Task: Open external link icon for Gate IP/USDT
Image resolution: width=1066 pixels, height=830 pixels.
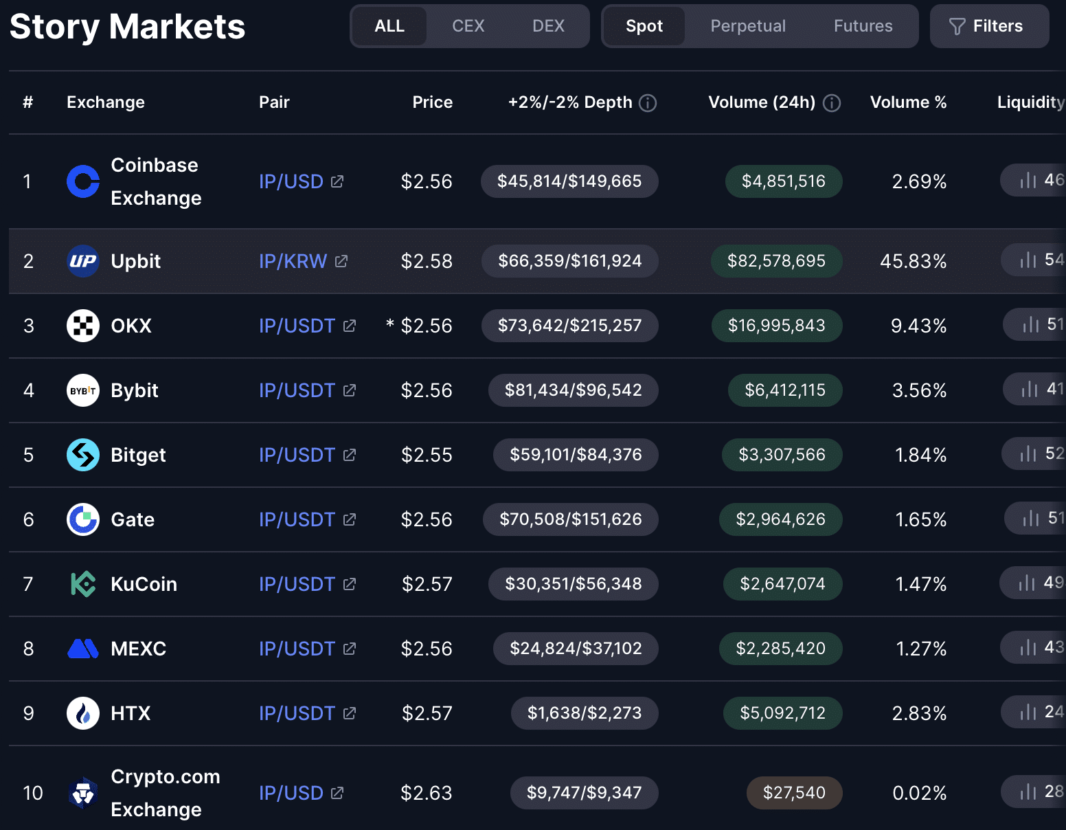Action: pyautogui.click(x=350, y=519)
